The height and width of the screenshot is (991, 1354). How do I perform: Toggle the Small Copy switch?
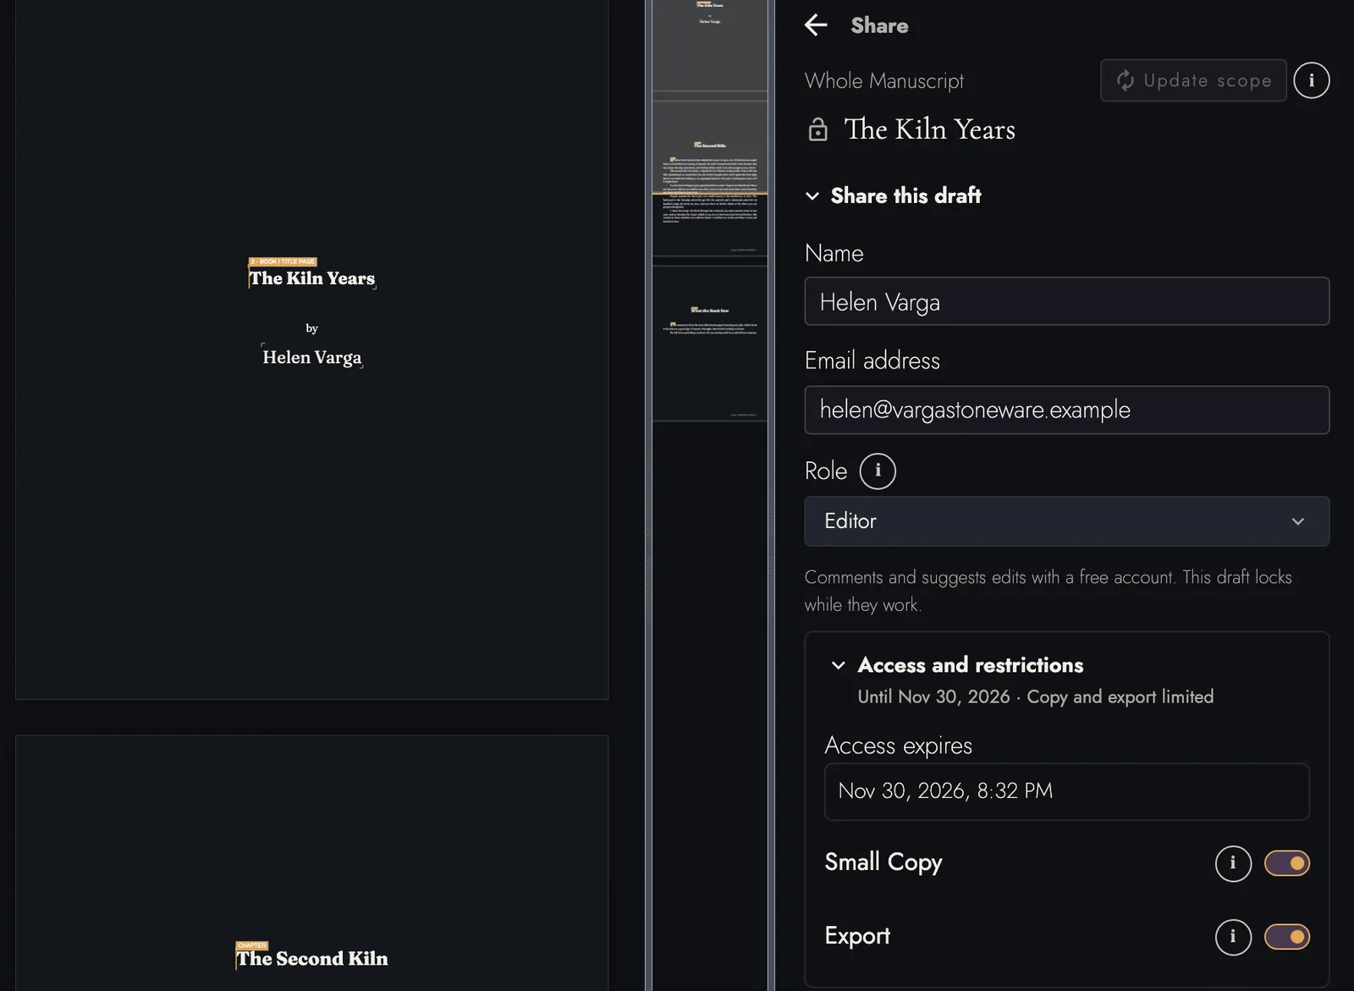coord(1287,863)
